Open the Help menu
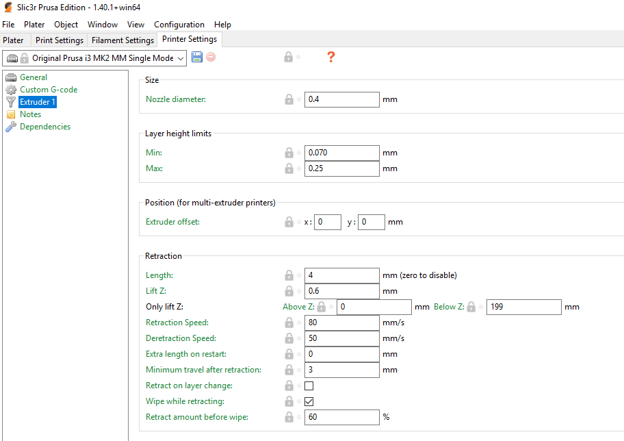The width and height of the screenshot is (624, 441). point(222,25)
